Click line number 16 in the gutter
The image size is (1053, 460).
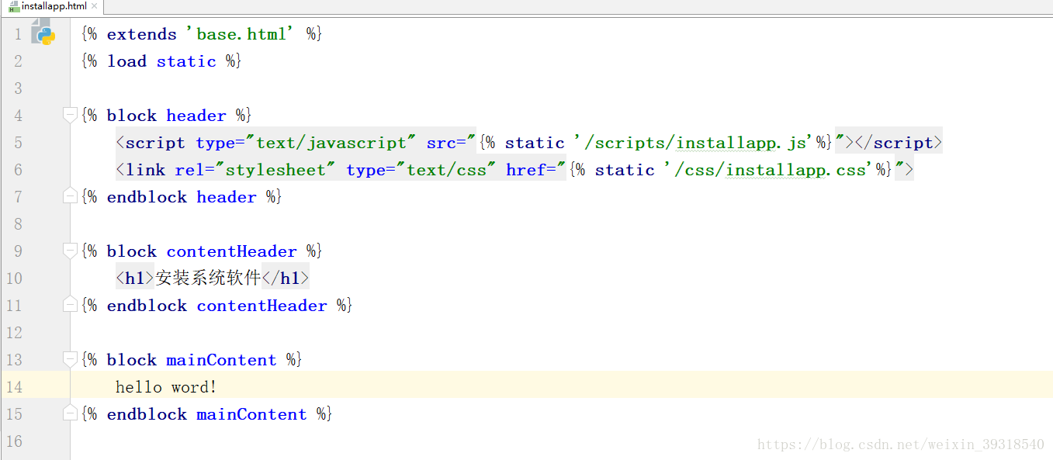pos(14,441)
